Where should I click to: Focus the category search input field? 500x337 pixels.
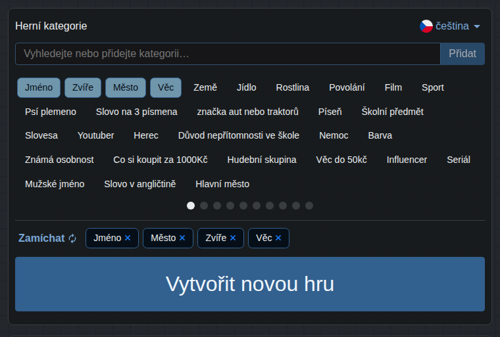click(228, 54)
